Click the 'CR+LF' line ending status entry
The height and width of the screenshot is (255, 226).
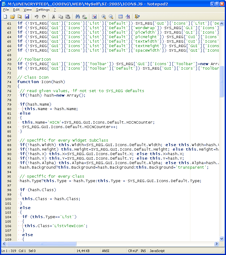[x=133, y=251]
